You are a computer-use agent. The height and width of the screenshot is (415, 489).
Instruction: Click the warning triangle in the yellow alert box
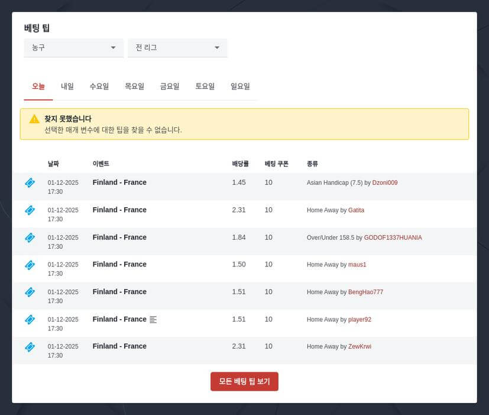[33, 118]
